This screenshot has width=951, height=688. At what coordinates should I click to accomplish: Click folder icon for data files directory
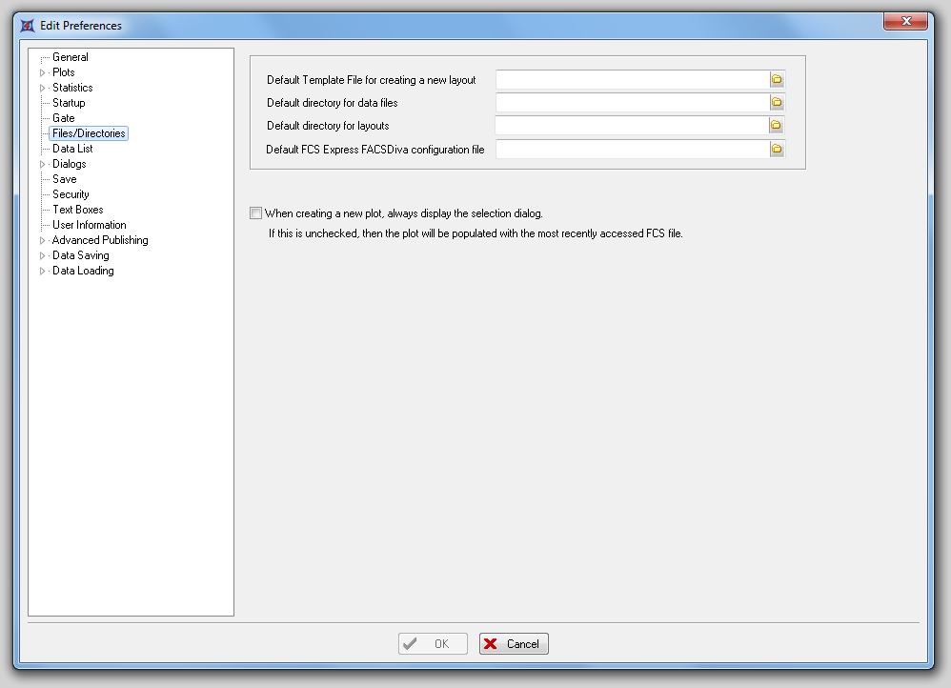pyautogui.click(x=777, y=103)
